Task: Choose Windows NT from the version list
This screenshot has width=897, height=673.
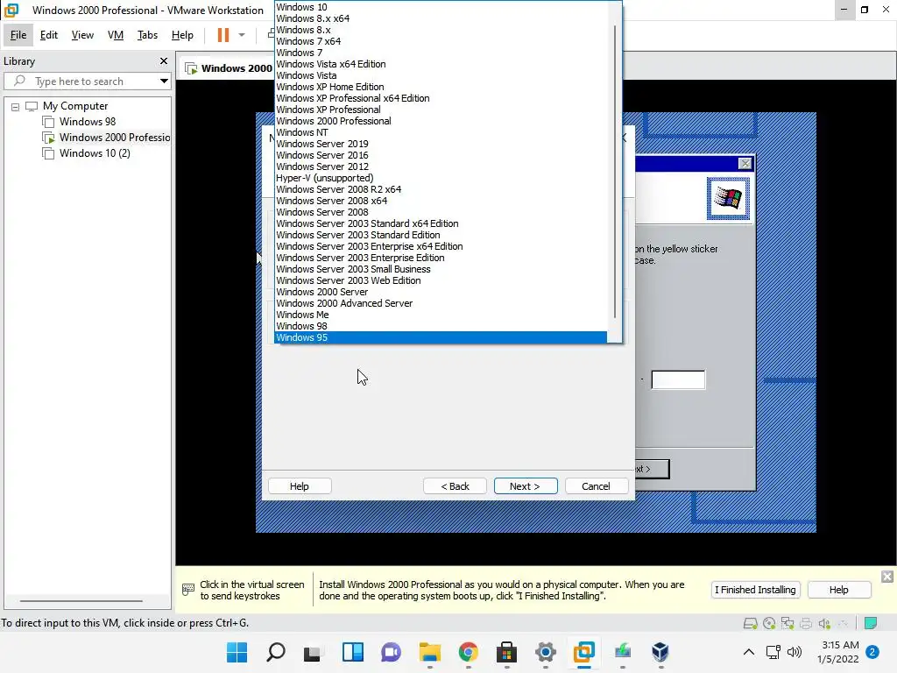Action: (441, 132)
